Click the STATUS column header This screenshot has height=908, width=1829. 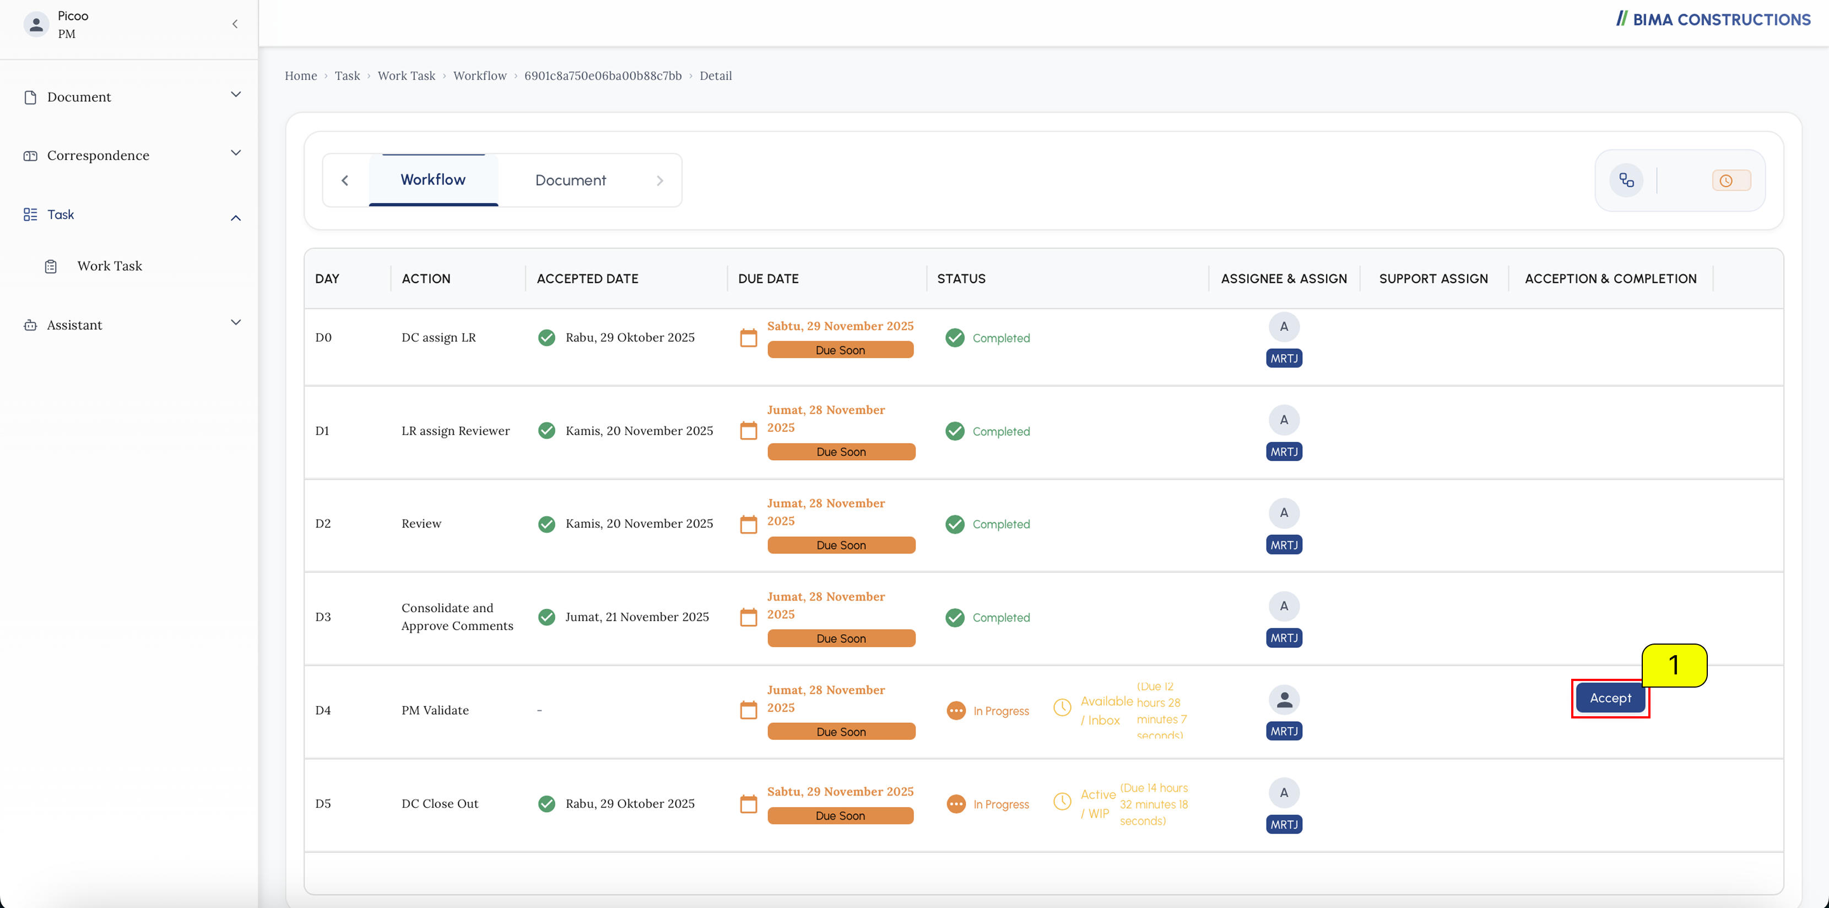(x=961, y=278)
